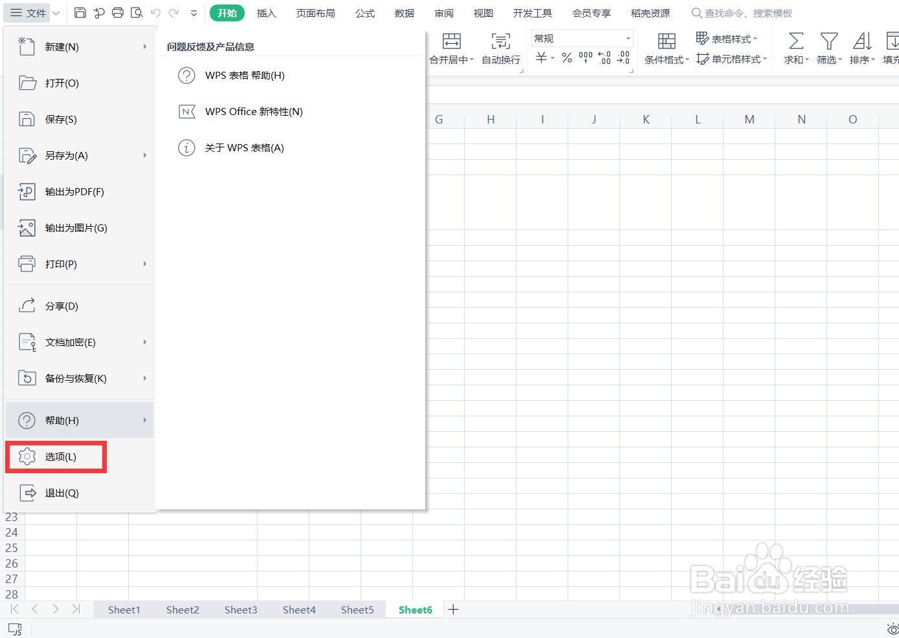Viewport: 899px width, 638px height.
Task: Add a new sheet with plus button
Action: [453, 610]
